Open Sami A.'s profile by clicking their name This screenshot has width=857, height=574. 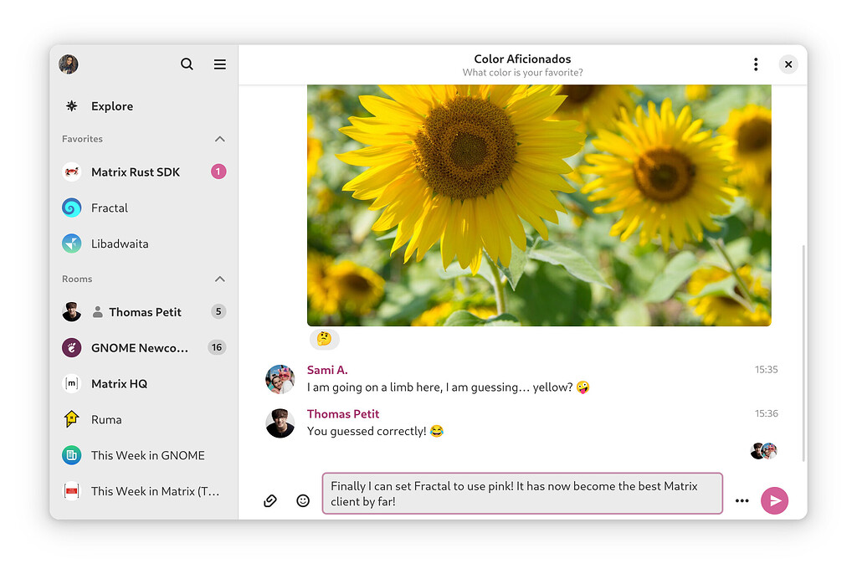click(x=326, y=369)
